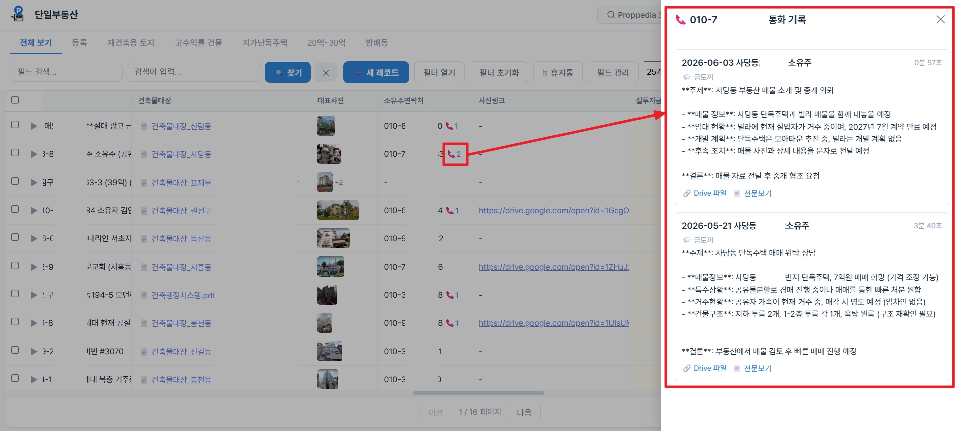The width and height of the screenshot is (955, 431).
Task: Expand the 건축물대장_표제부 row
Action: click(x=34, y=183)
